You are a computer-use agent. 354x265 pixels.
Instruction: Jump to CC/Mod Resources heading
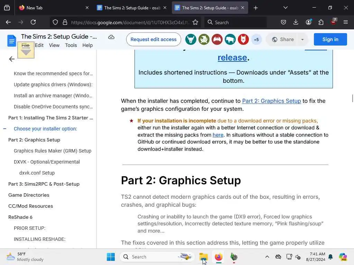(x=31, y=206)
